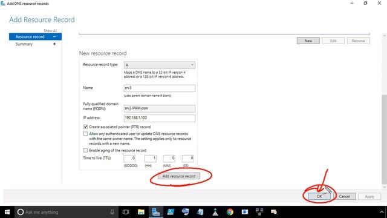This screenshot has width=387, height=218.
Task: Click the taskbar icon right of Chrome
Action: coord(245,212)
